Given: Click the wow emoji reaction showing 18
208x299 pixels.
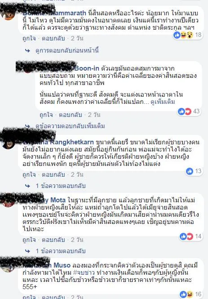Looking at the screenshot, I should click(x=190, y=35).
